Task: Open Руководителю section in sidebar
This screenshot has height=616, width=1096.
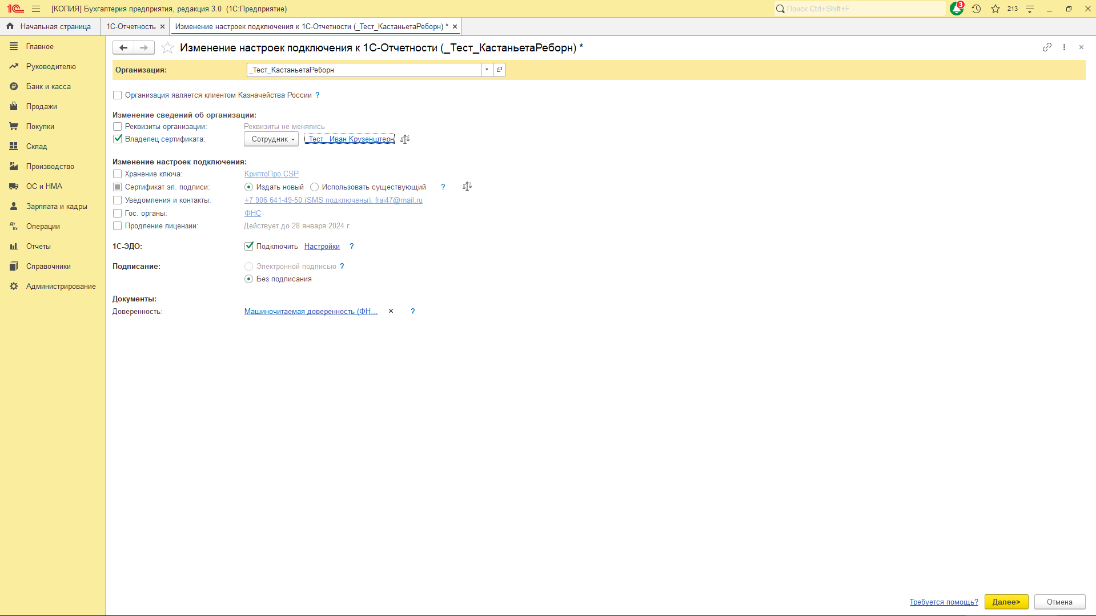Action: [53, 67]
